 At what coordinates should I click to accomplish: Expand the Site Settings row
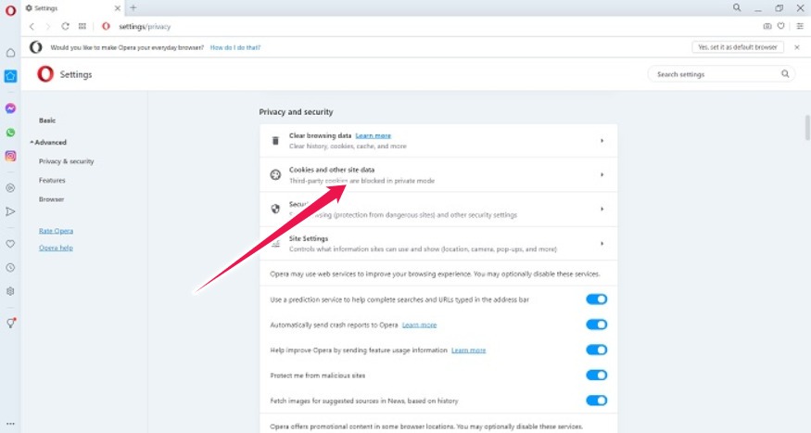point(437,244)
